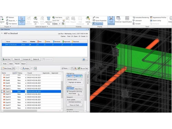Toggle Quick Properties in the ribbon
The height and width of the screenshot is (129, 172).
[100, 21]
